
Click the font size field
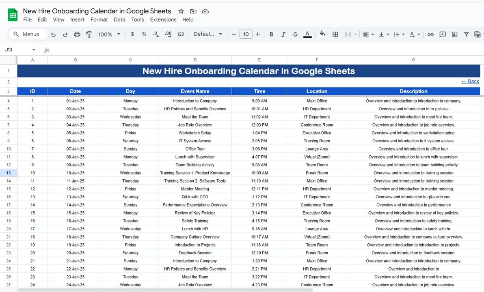point(246,34)
